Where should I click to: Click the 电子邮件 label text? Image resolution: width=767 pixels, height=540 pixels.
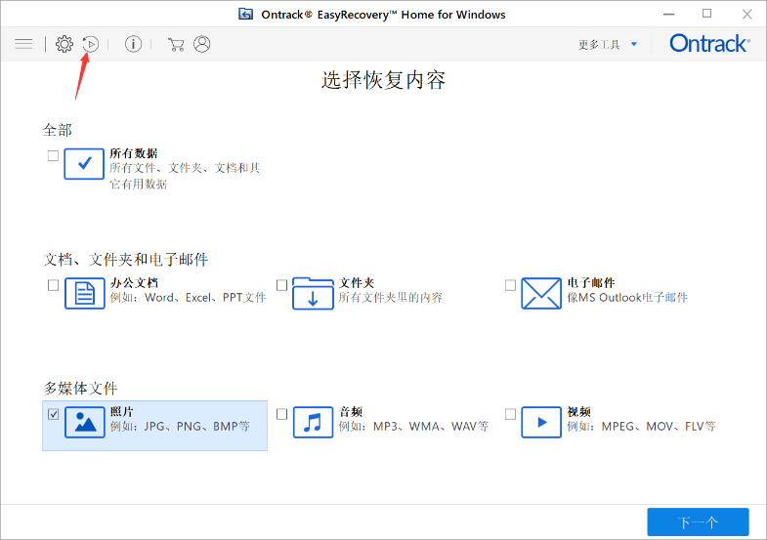pyautogui.click(x=591, y=283)
